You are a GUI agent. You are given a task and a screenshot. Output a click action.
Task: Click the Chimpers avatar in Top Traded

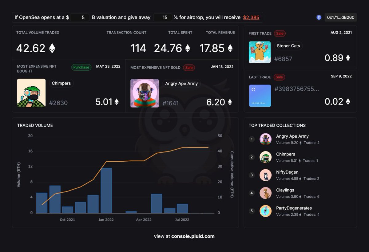(x=265, y=157)
